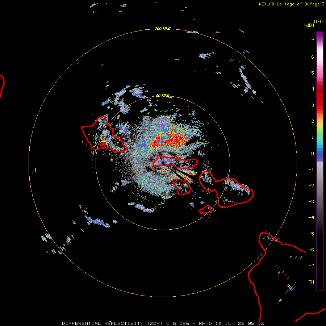Screen dimensions: 326x326
Task: Click the 5 value on color scale
Action: 313,73
